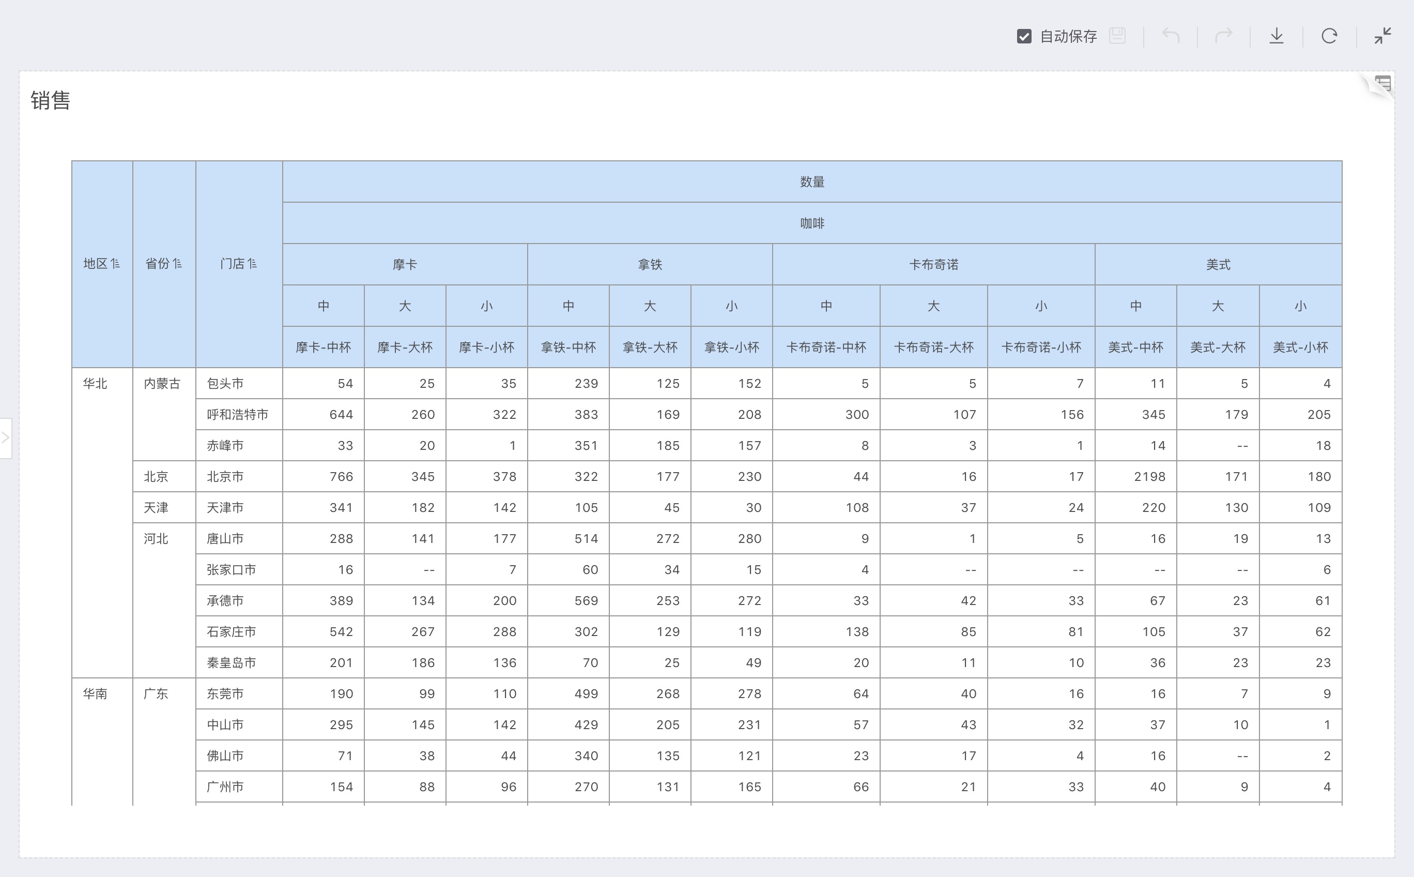Click the 429 value in 中山市 row
Viewport: 1414px width, 877px height.
pos(586,725)
